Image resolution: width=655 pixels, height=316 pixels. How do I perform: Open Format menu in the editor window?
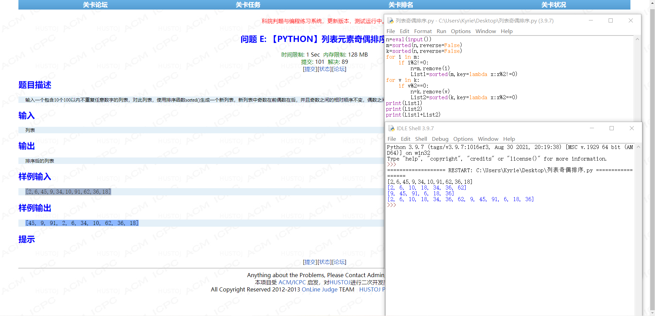point(423,31)
